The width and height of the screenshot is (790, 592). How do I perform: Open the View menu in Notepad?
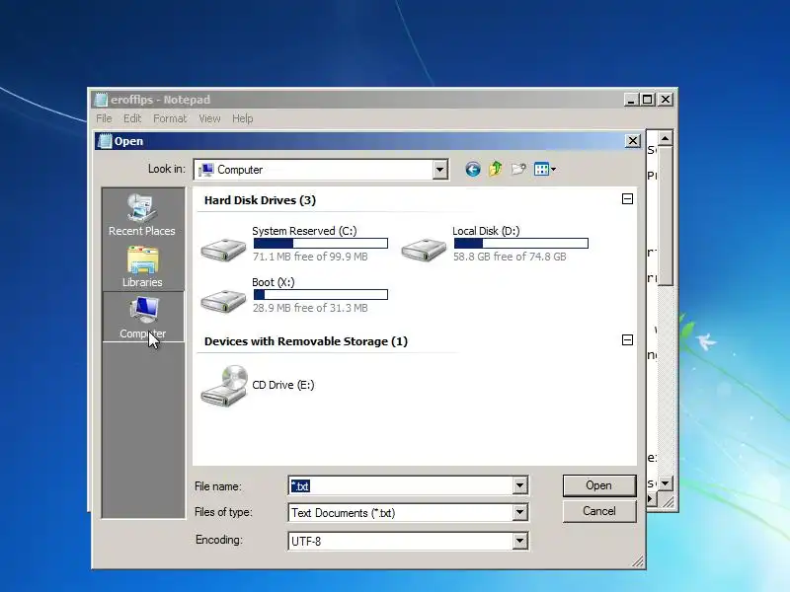209,118
